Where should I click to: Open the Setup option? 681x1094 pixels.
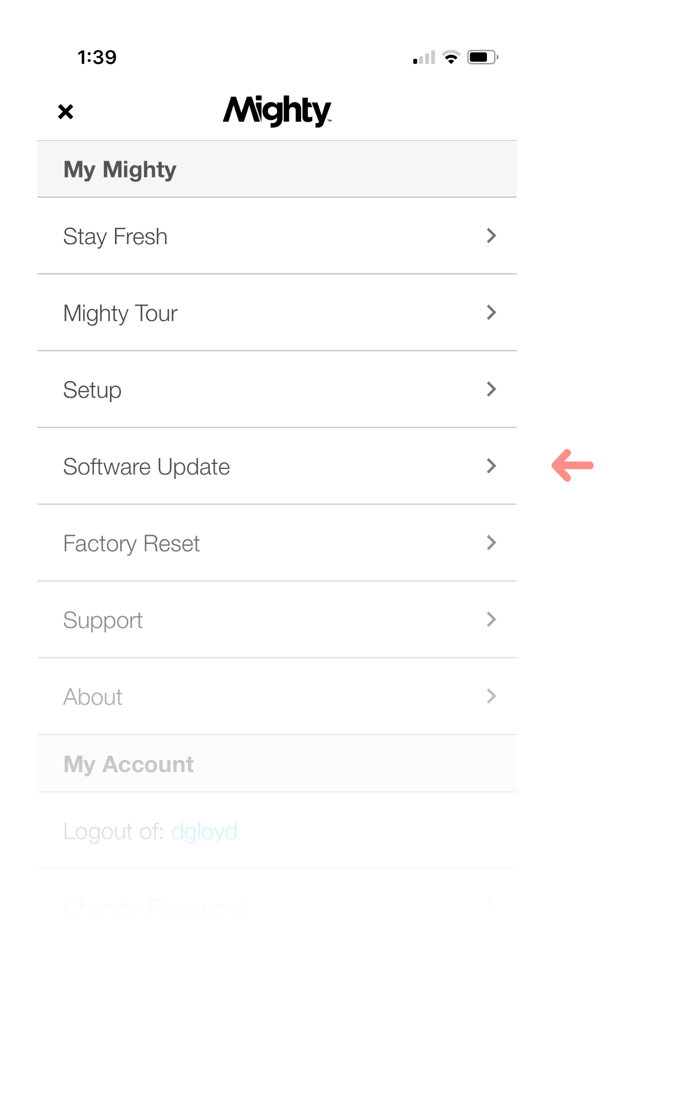(x=277, y=390)
